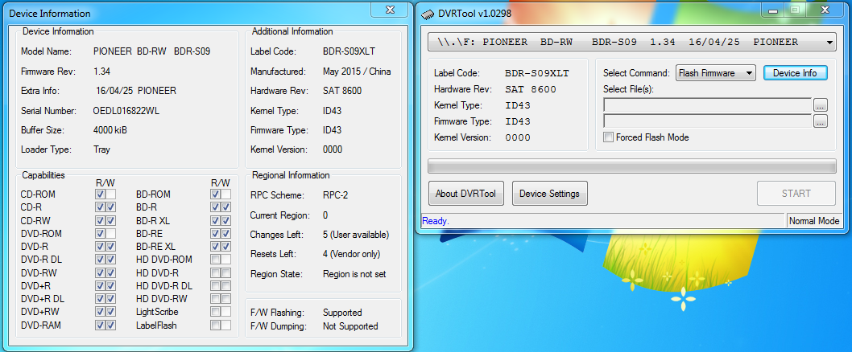The image size is (852, 352).
Task: Click Region is not set text
Action: 354,274
